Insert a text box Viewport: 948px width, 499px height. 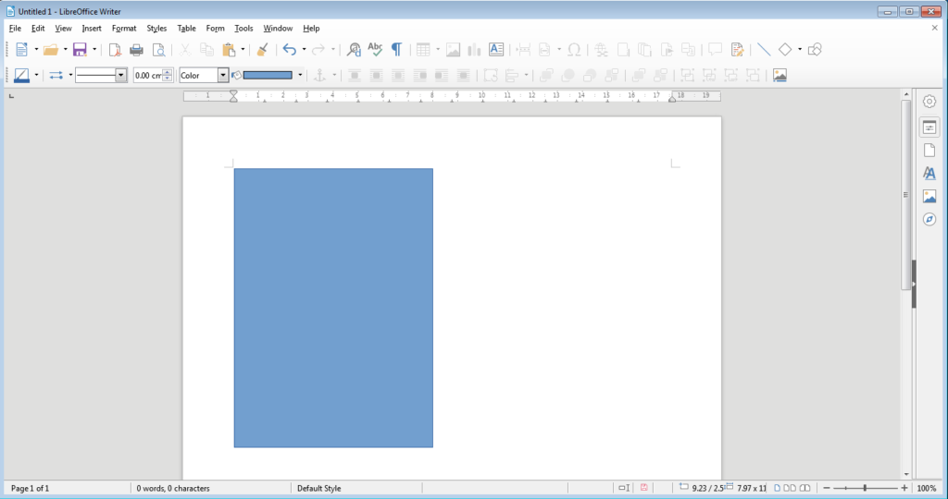pyautogui.click(x=496, y=50)
